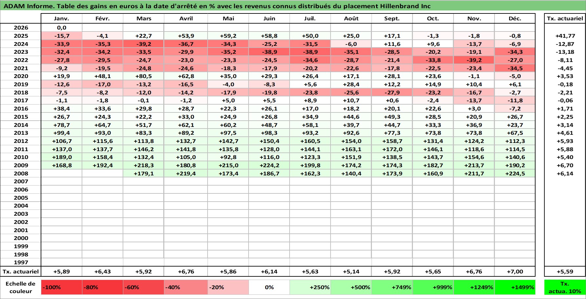Screen dimensions: 586x299
Task: Select the 2020 row label
Action: tap(21, 76)
